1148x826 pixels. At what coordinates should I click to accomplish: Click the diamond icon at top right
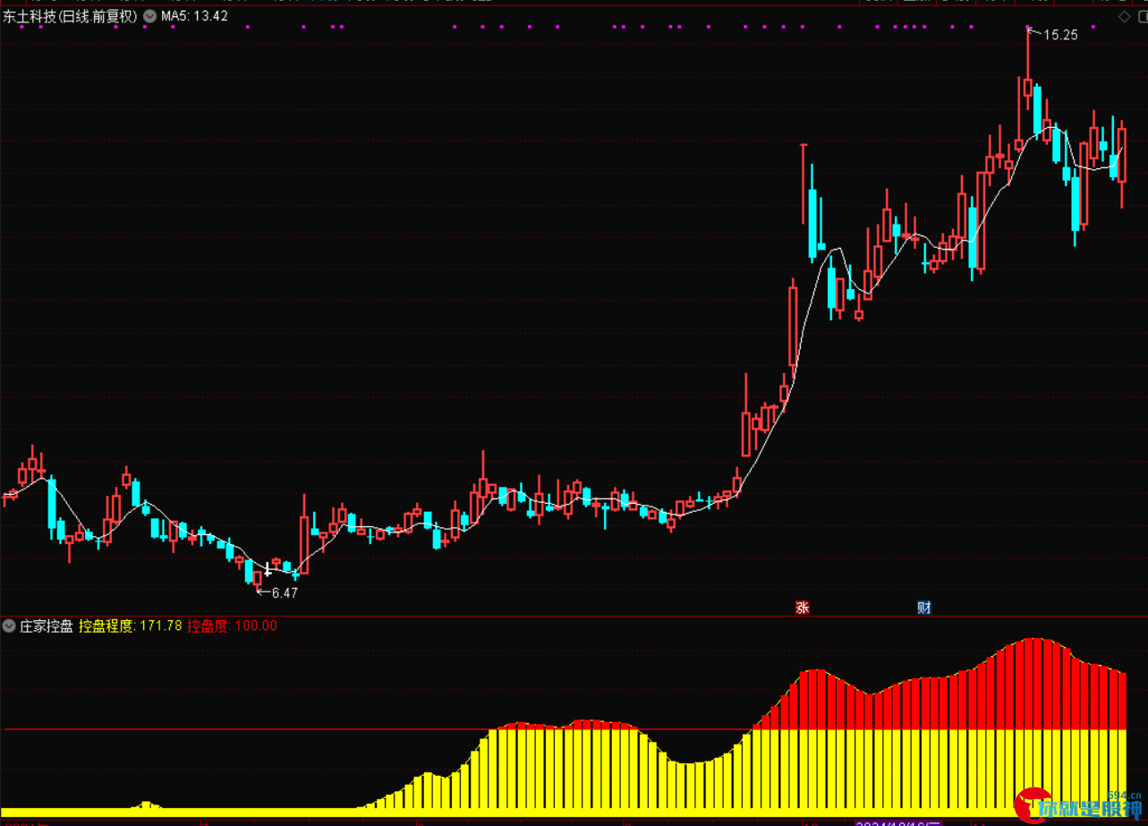[x=1125, y=17]
